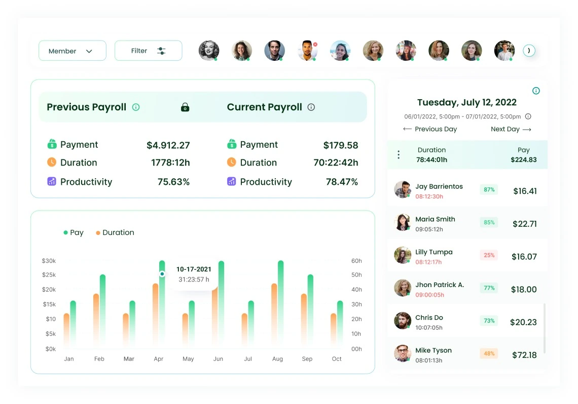Open the three-dot menu beside Duration
The image size is (578, 404).
[399, 155]
